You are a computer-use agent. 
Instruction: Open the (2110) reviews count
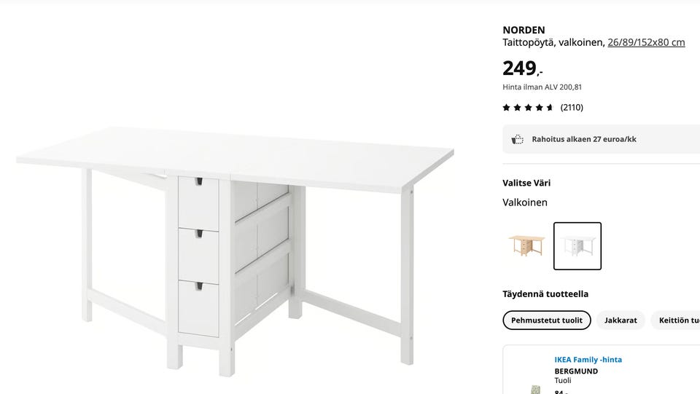[x=572, y=107]
